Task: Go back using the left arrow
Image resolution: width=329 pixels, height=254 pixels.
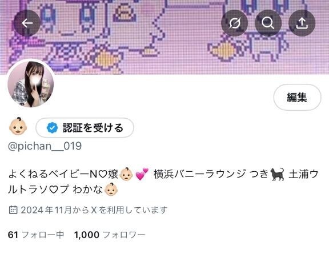Action: [27, 23]
